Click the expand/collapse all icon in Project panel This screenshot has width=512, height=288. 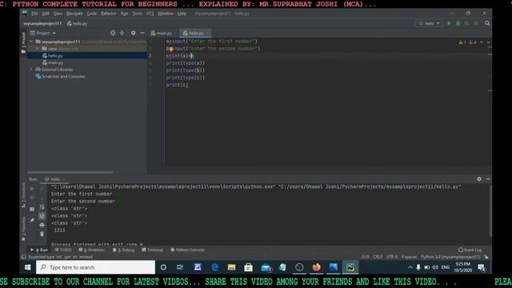click(122, 33)
